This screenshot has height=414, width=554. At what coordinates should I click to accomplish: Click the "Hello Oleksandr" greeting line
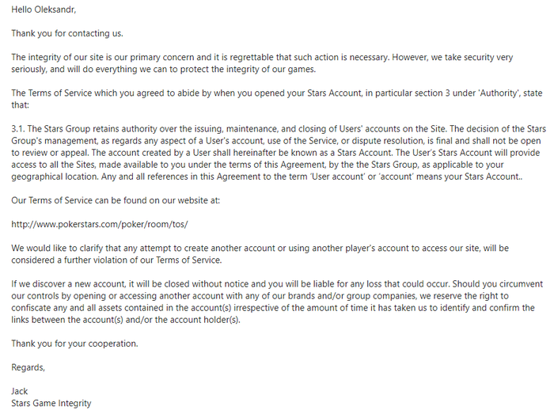pos(44,9)
